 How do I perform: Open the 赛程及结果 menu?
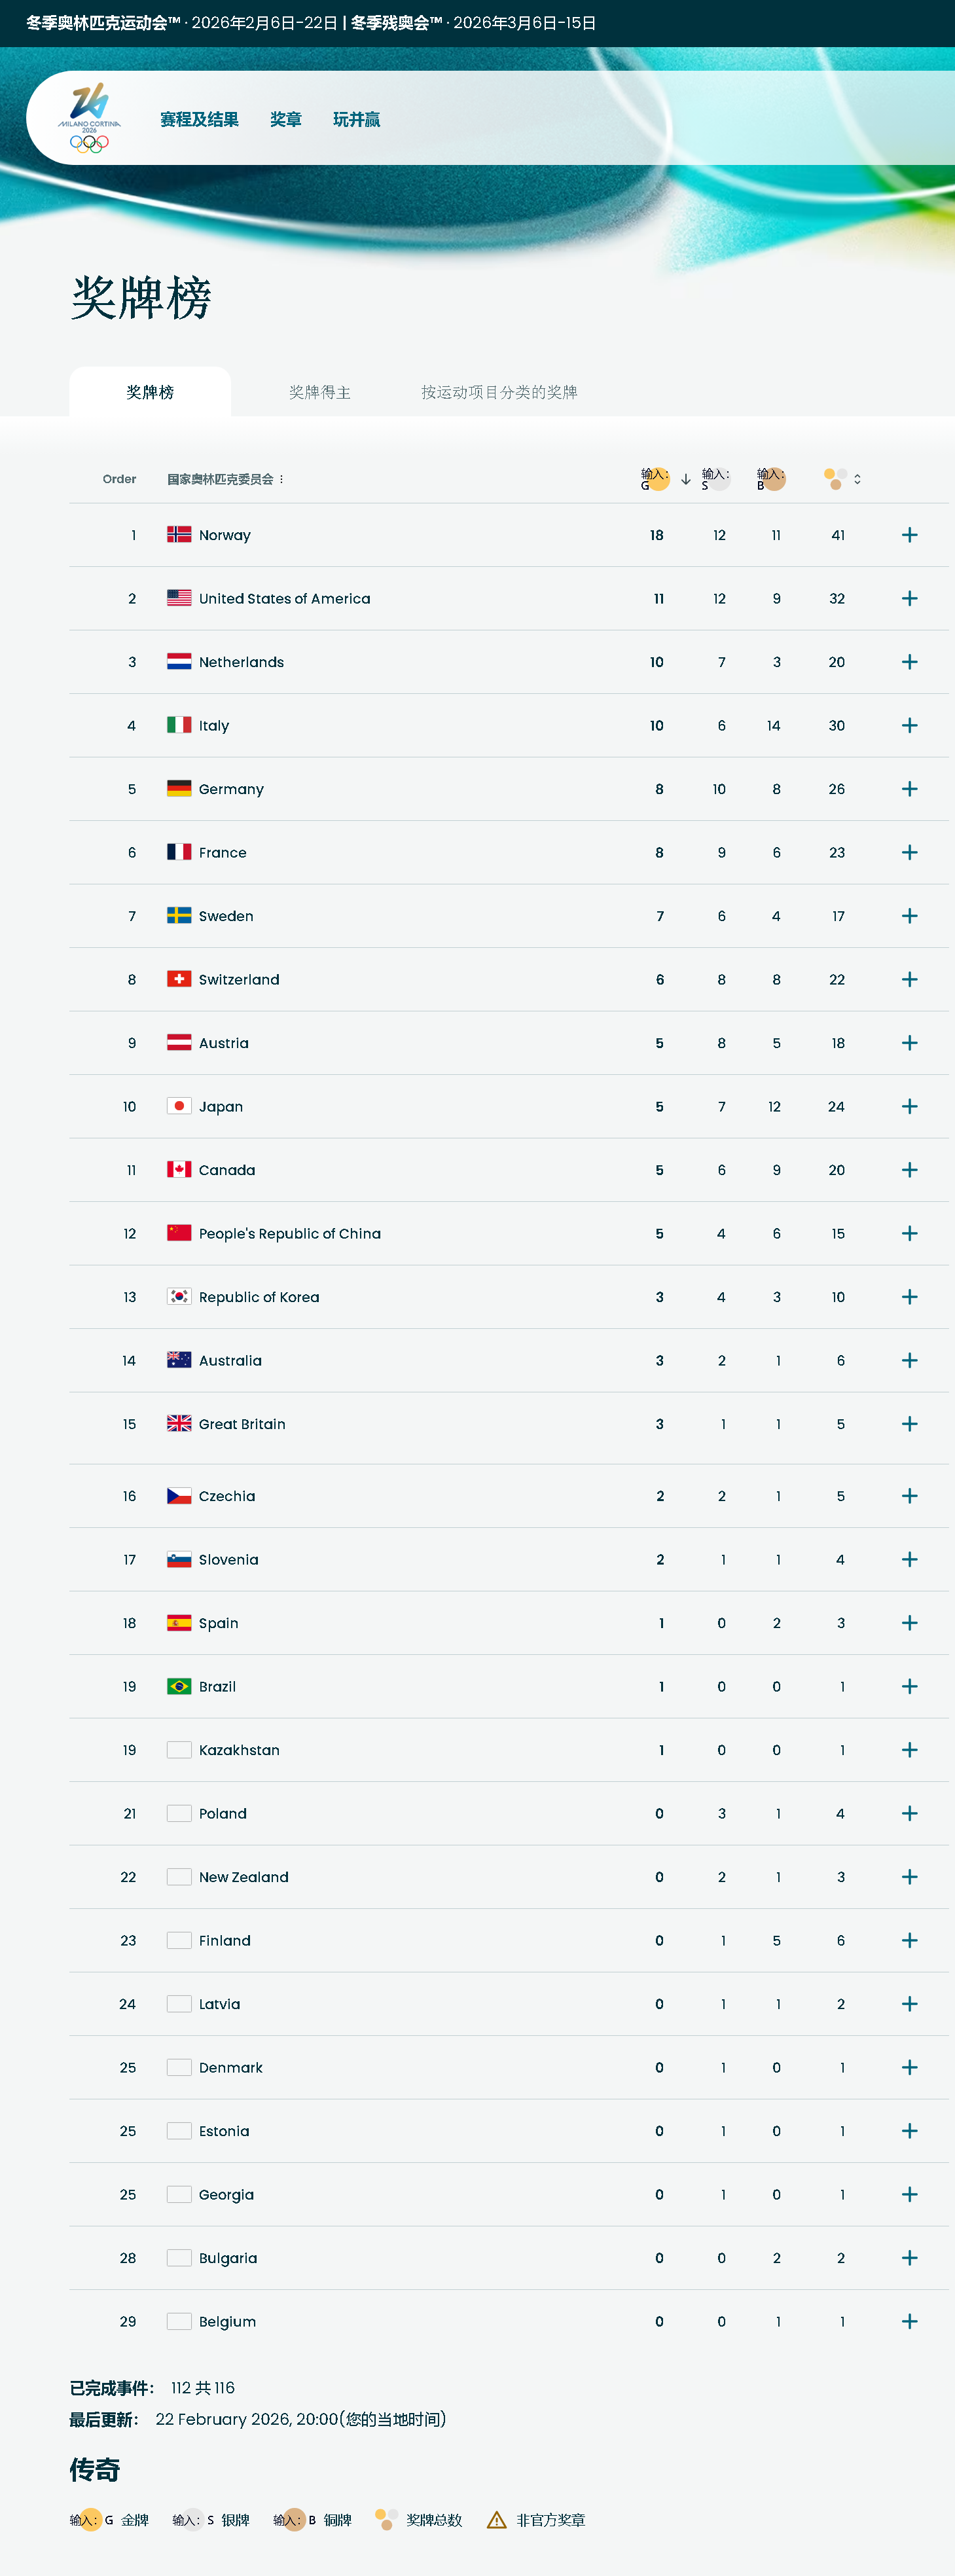(x=199, y=120)
